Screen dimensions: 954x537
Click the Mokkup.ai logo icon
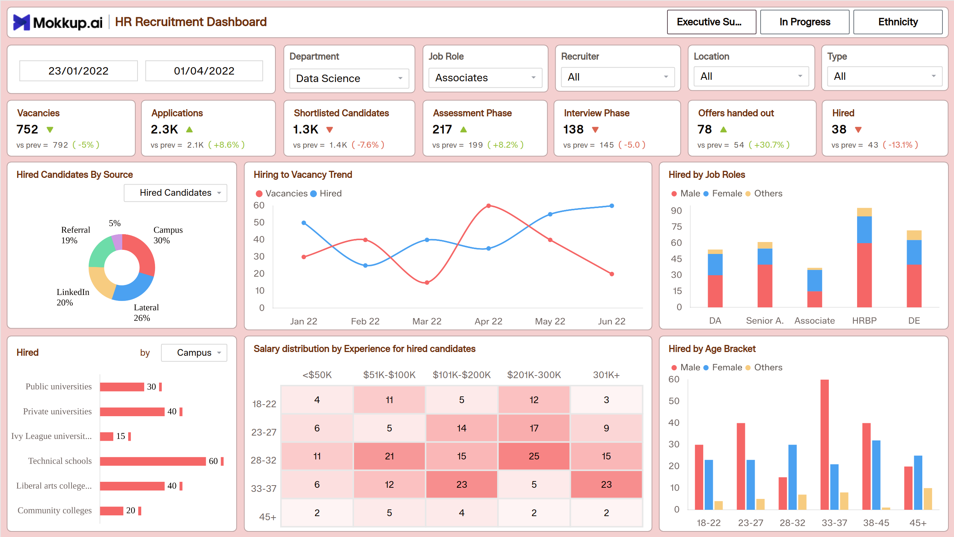(21, 22)
